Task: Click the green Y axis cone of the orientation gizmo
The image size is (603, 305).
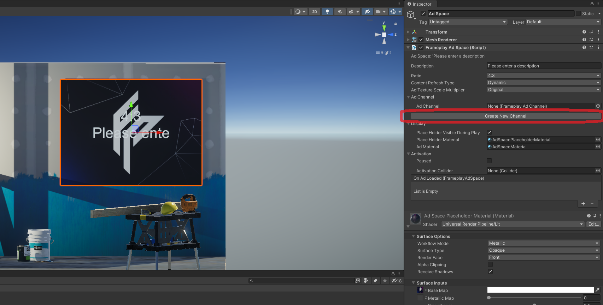Action: (x=384, y=28)
